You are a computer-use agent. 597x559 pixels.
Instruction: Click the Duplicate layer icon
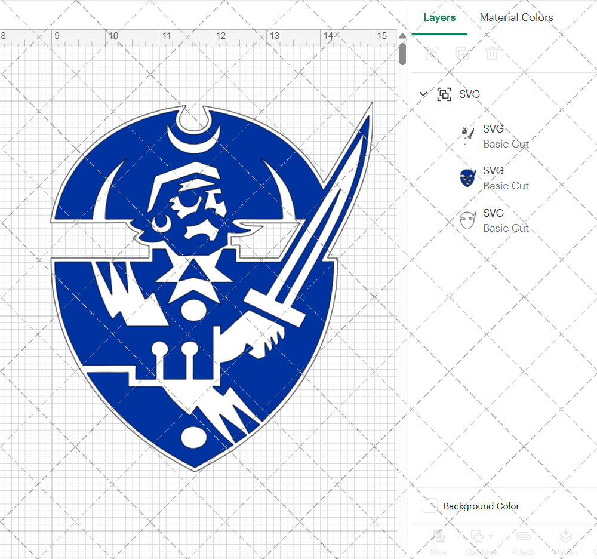point(462,53)
